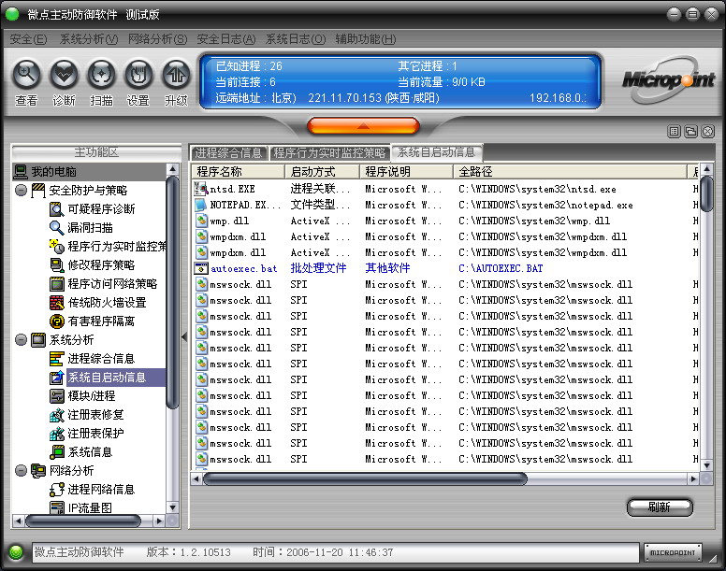This screenshot has width=726, height=571.
Task: Click the restore-window icon above the table
Action: [690, 132]
